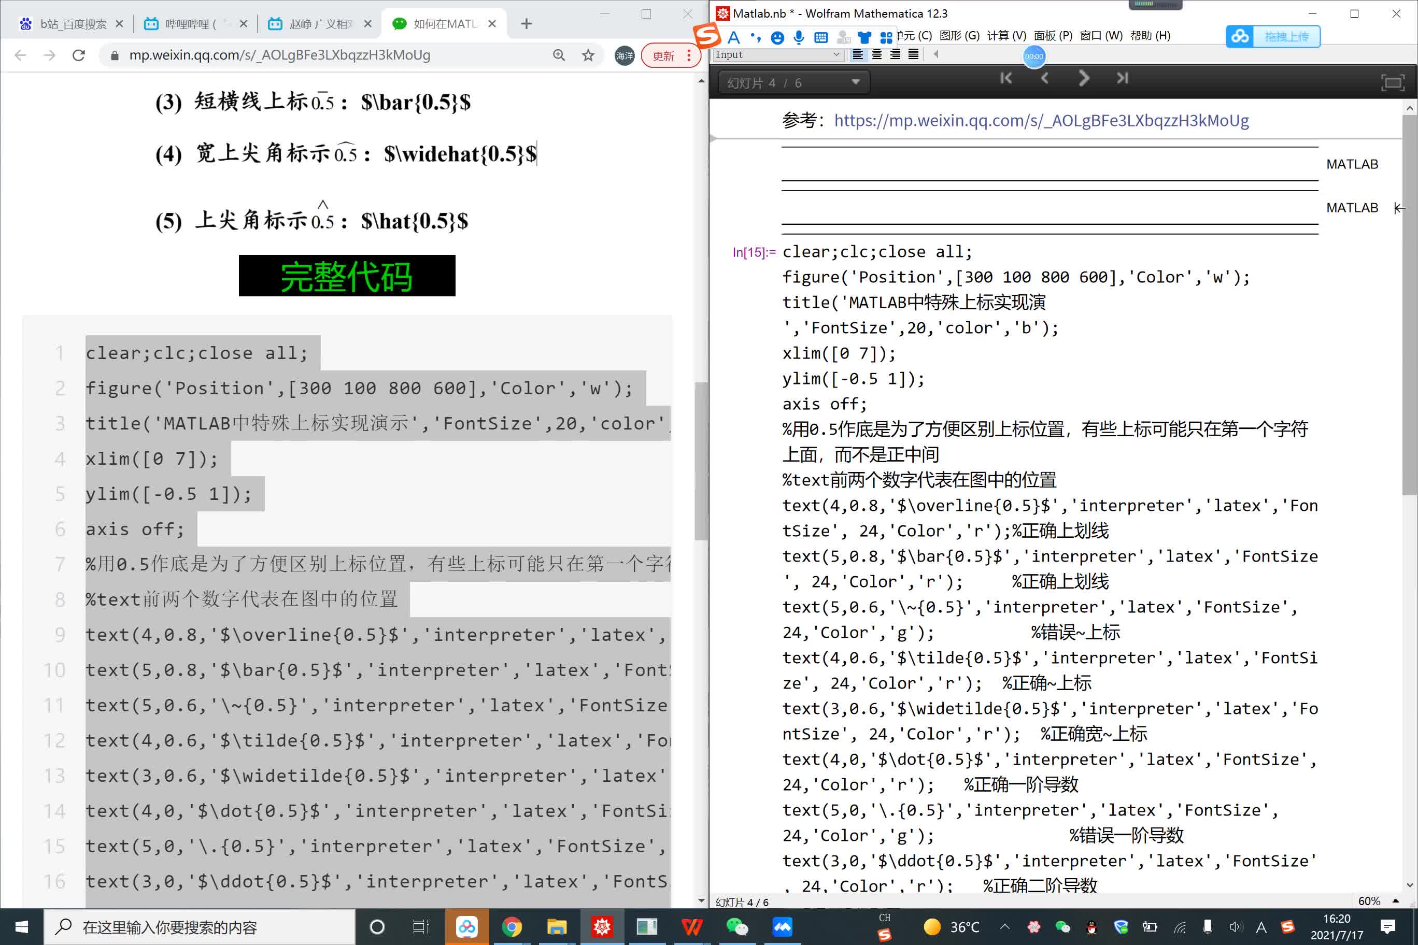This screenshot has width=1418, height=945.
Task: Show hidden system tray icons
Action: [x=1004, y=927]
